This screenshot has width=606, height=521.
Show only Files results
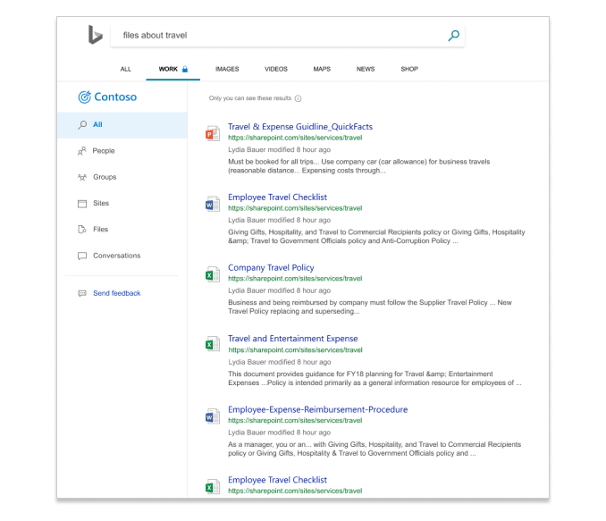pos(100,230)
